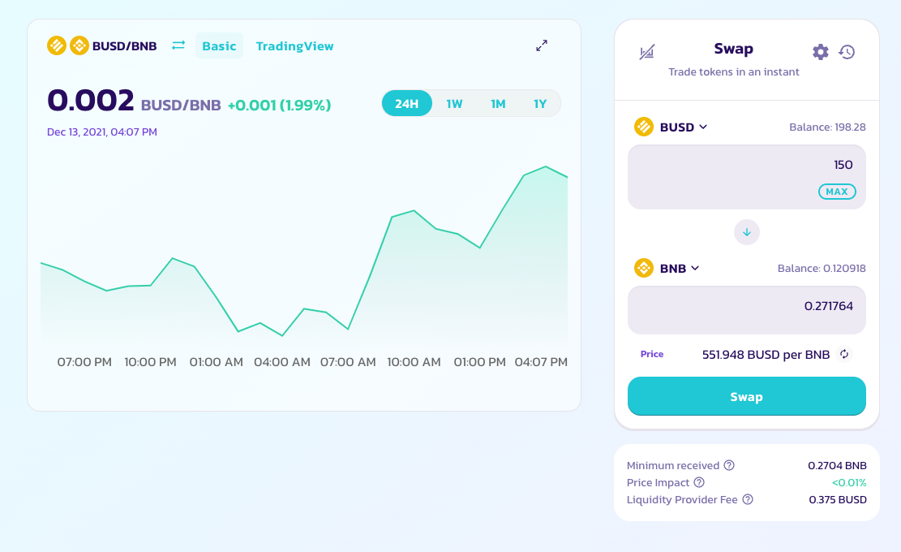Image resolution: width=901 pixels, height=552 pixels.
Task: Click the 10:00 PM axis label
Action: click(x=150, y=362)
